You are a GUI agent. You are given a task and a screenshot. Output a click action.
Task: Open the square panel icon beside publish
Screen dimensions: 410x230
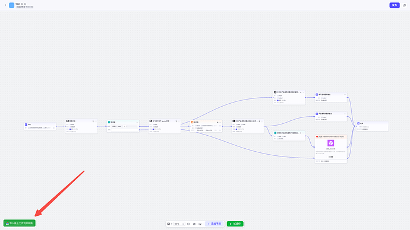404,5
